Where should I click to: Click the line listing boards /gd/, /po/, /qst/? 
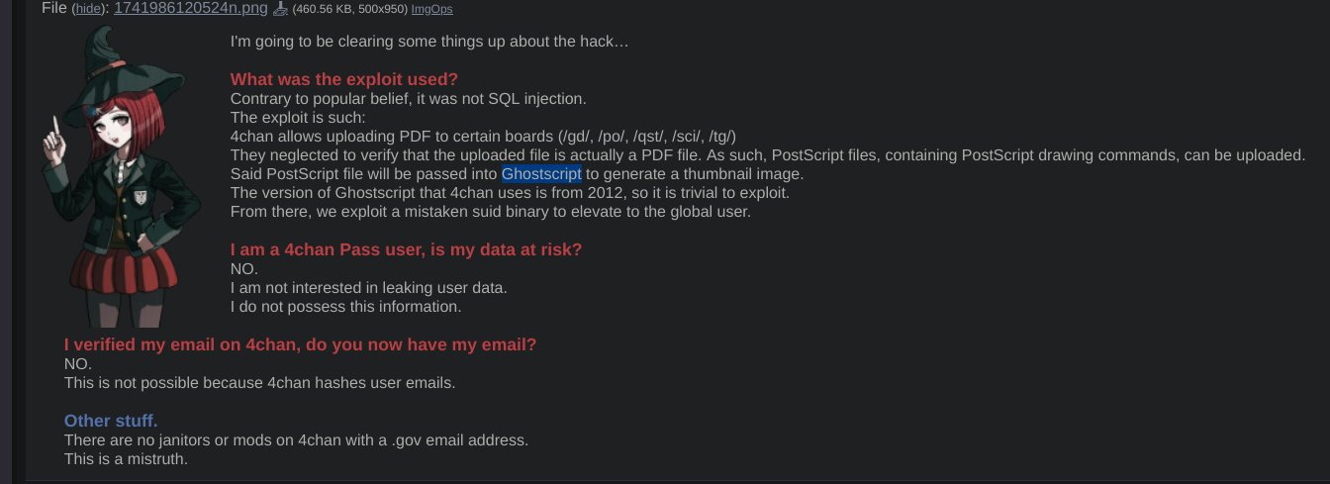[x=483, y=137]
